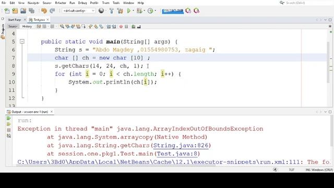Open the Profile Project dropdown arrow
The image size is (334, 188).
pos(156,10)
